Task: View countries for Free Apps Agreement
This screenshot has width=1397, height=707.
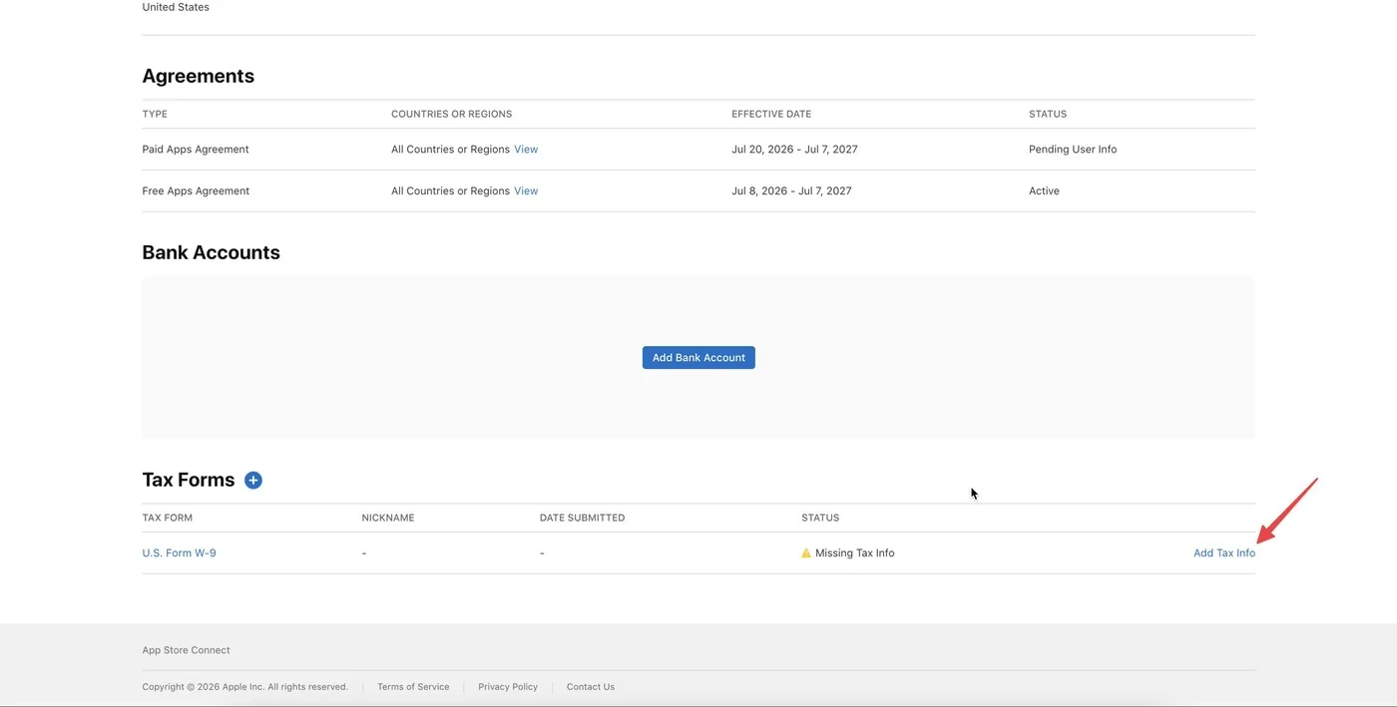Action: (526, 190)
